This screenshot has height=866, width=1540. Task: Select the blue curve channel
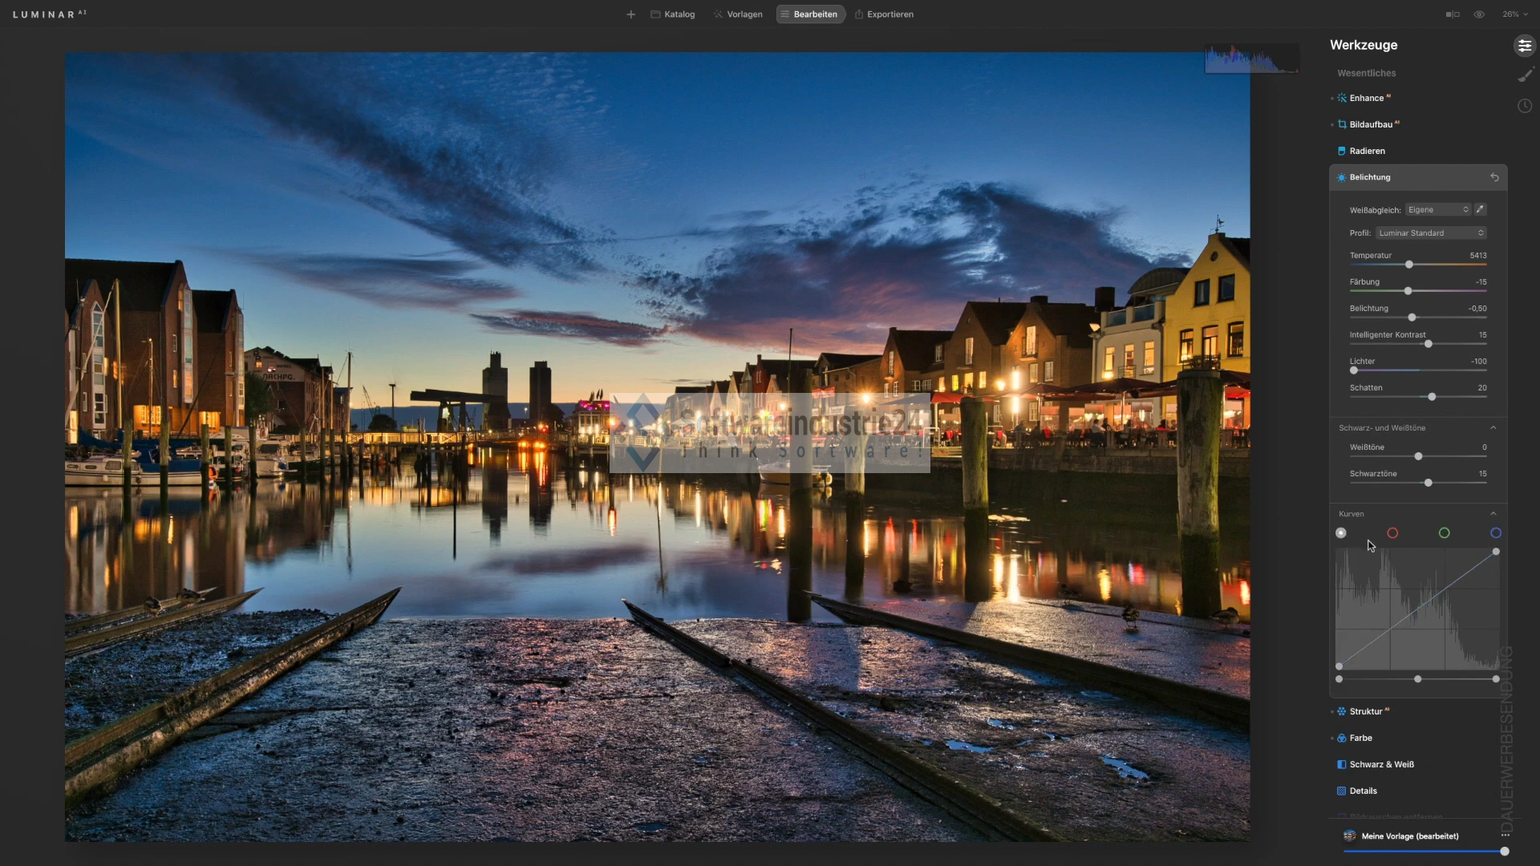click(1495, 533)
